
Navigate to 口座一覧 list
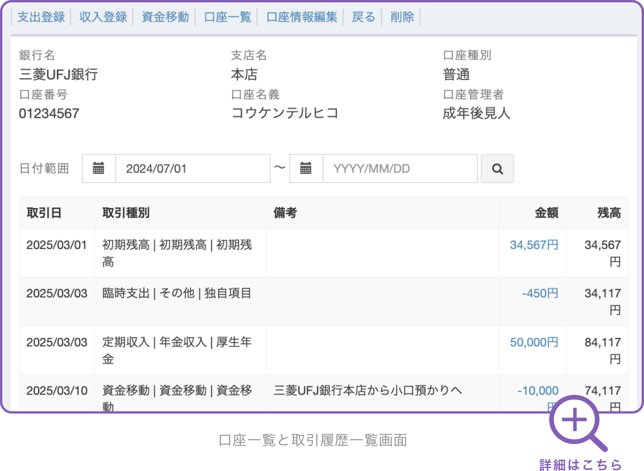click(x=228, y=17)
